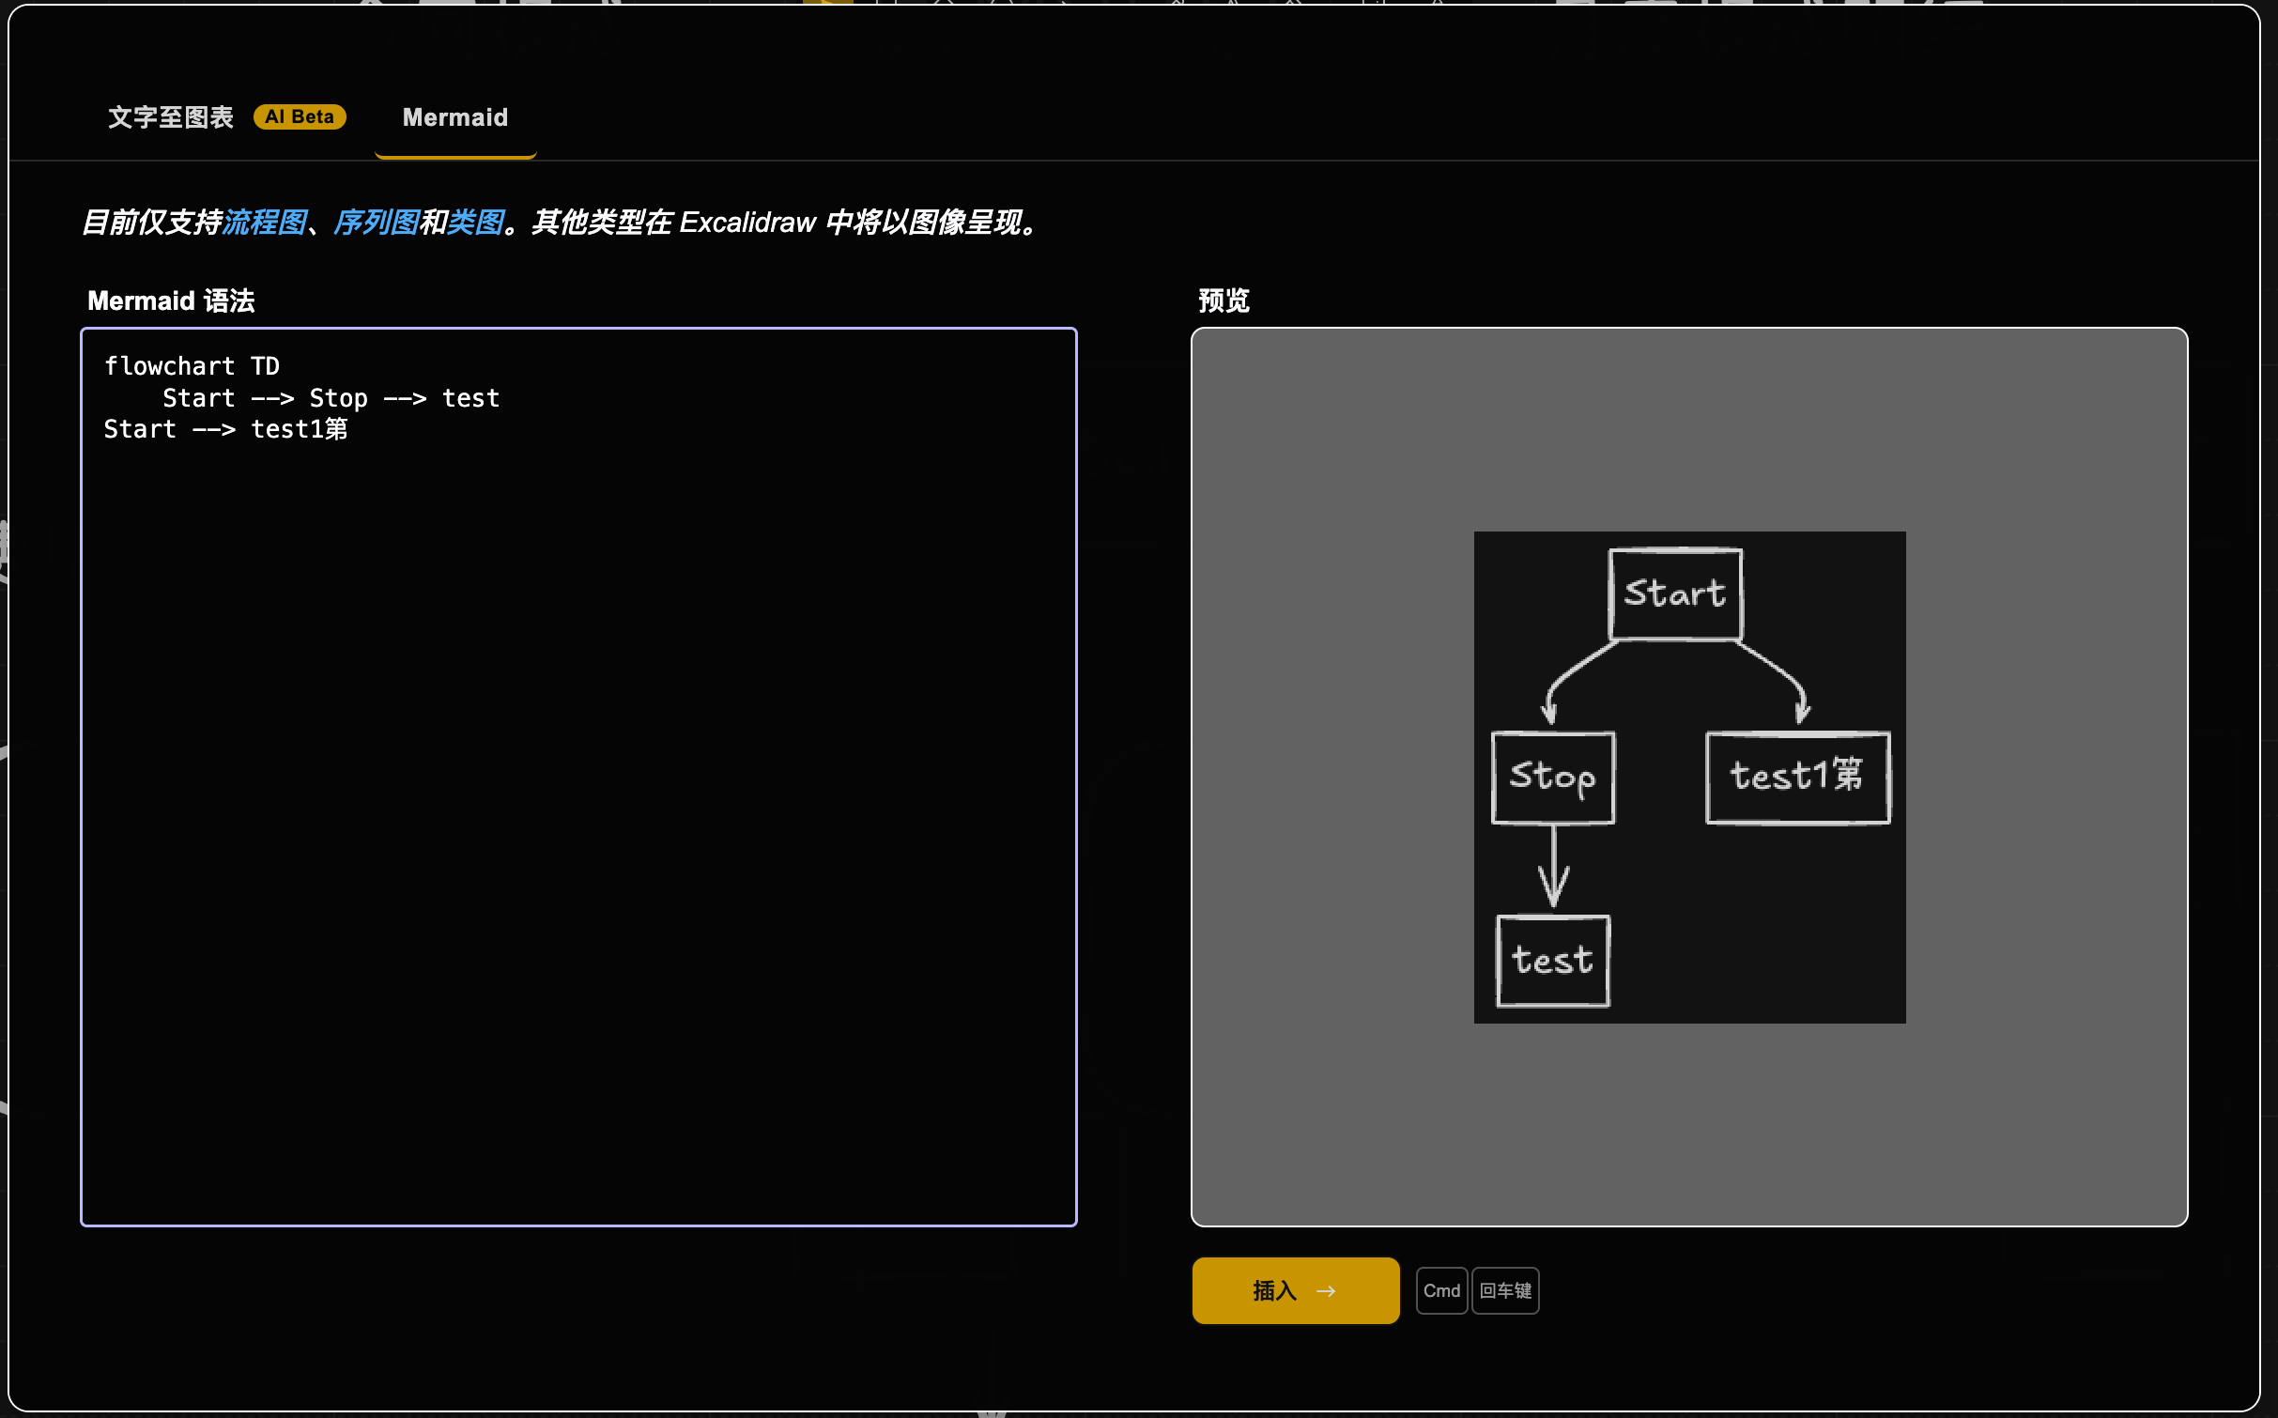Viewport: 2278px width, 1418px height.
Task: Open the 序列图 link
Action: coord(377,223)
